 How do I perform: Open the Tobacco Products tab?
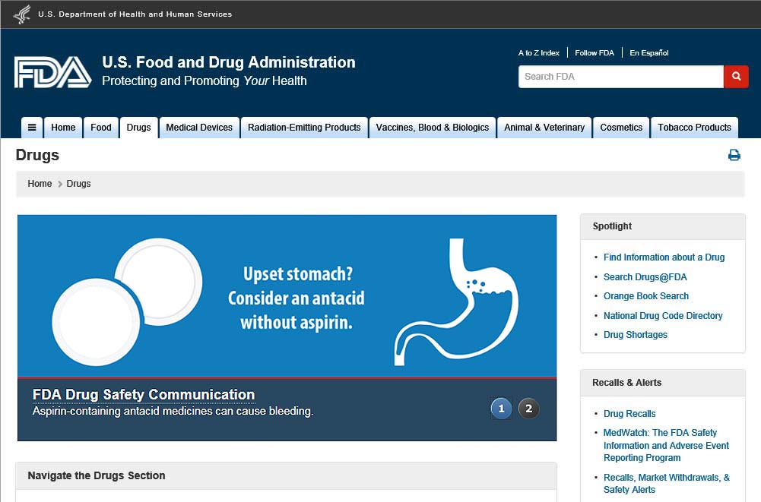click(x=694, y=128)
